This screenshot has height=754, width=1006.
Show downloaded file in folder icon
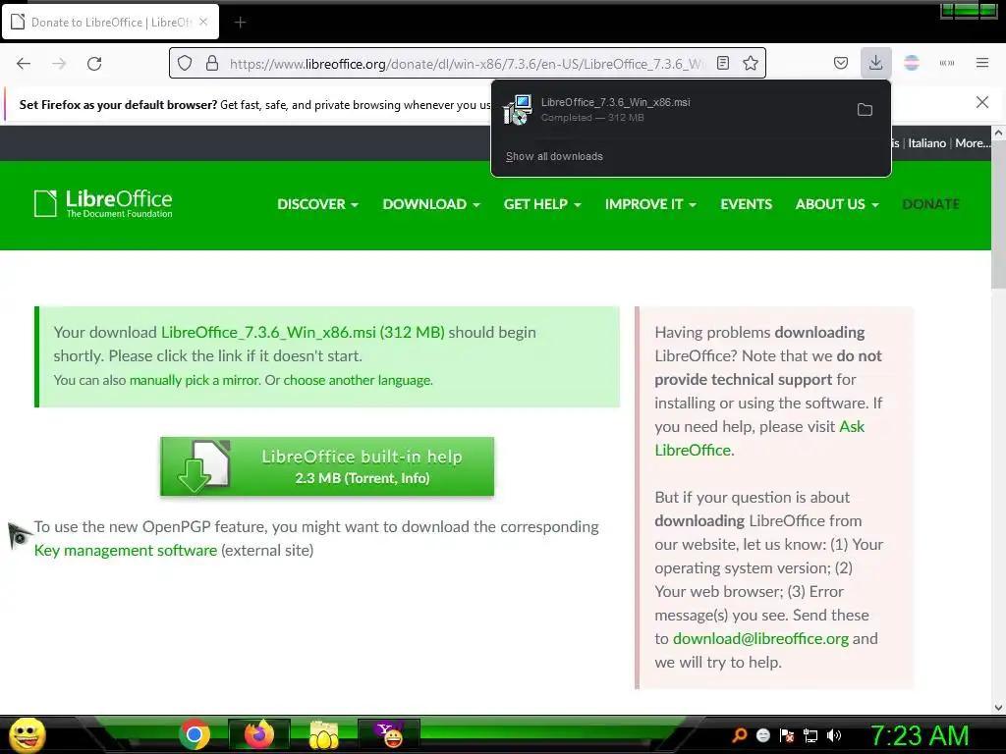point(865,110)
